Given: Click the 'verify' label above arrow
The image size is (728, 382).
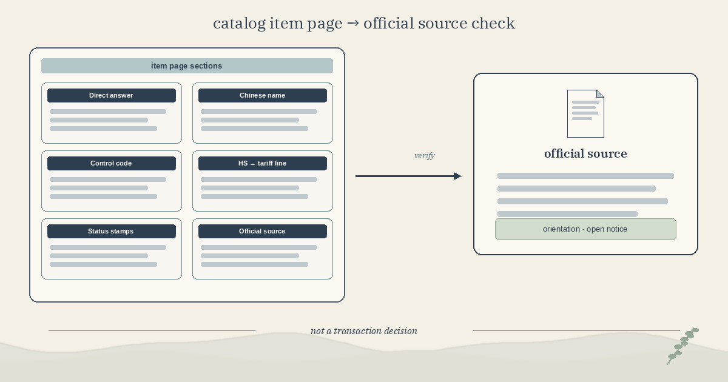Looking at the screenshot, I should [x=425, y=156].
